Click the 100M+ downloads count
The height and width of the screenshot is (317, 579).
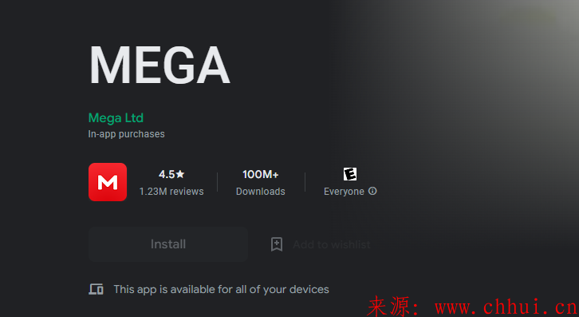pyautogui.click(x=260, y=174)
